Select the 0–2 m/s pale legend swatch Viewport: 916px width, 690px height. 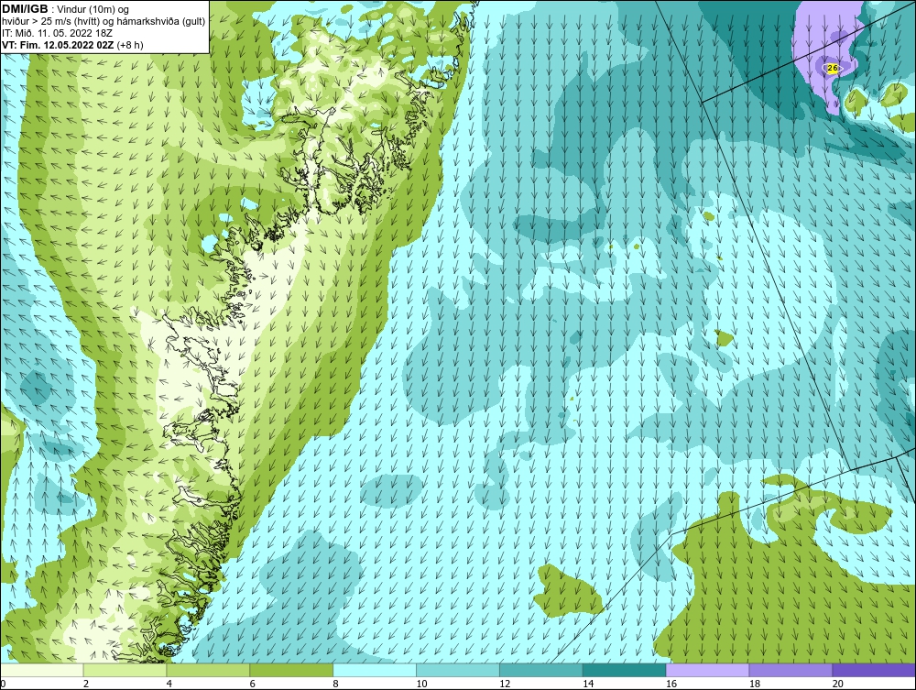click(x=42, y=670)
